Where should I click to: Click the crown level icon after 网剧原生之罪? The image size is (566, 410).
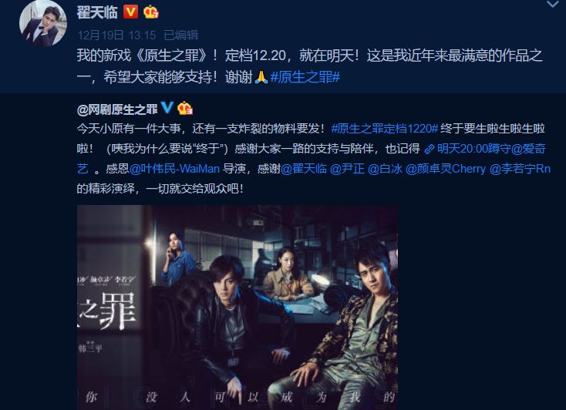pyautogui.click(x=185, y=108)
